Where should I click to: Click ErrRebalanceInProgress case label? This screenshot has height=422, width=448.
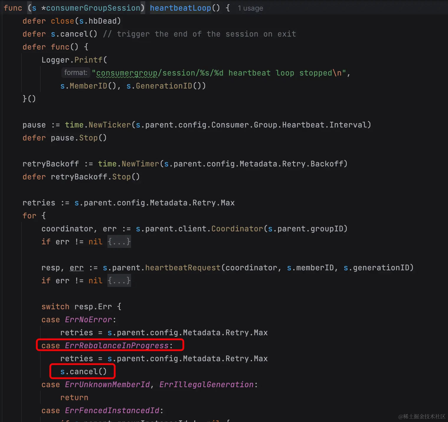tap(107, 346)
